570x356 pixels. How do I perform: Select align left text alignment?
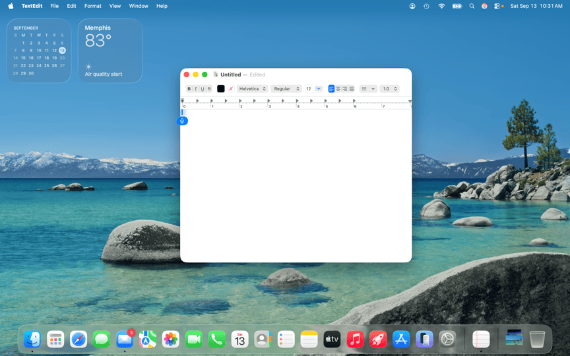click(331, 88)
